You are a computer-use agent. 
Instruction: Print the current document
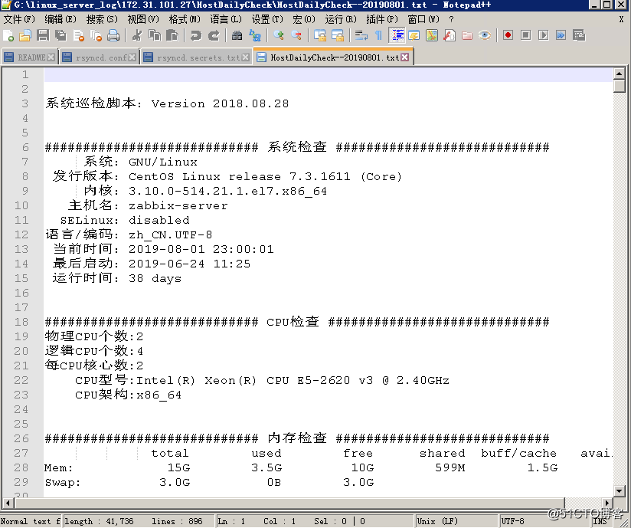coord(113,35)
